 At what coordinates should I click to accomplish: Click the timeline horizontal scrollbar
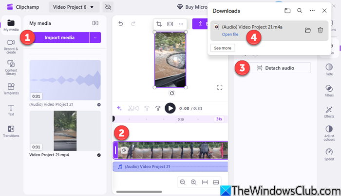(139, 192)
